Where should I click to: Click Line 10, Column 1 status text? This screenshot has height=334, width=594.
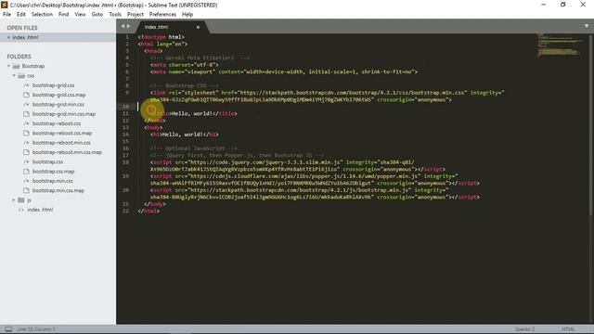pos(36,329)
